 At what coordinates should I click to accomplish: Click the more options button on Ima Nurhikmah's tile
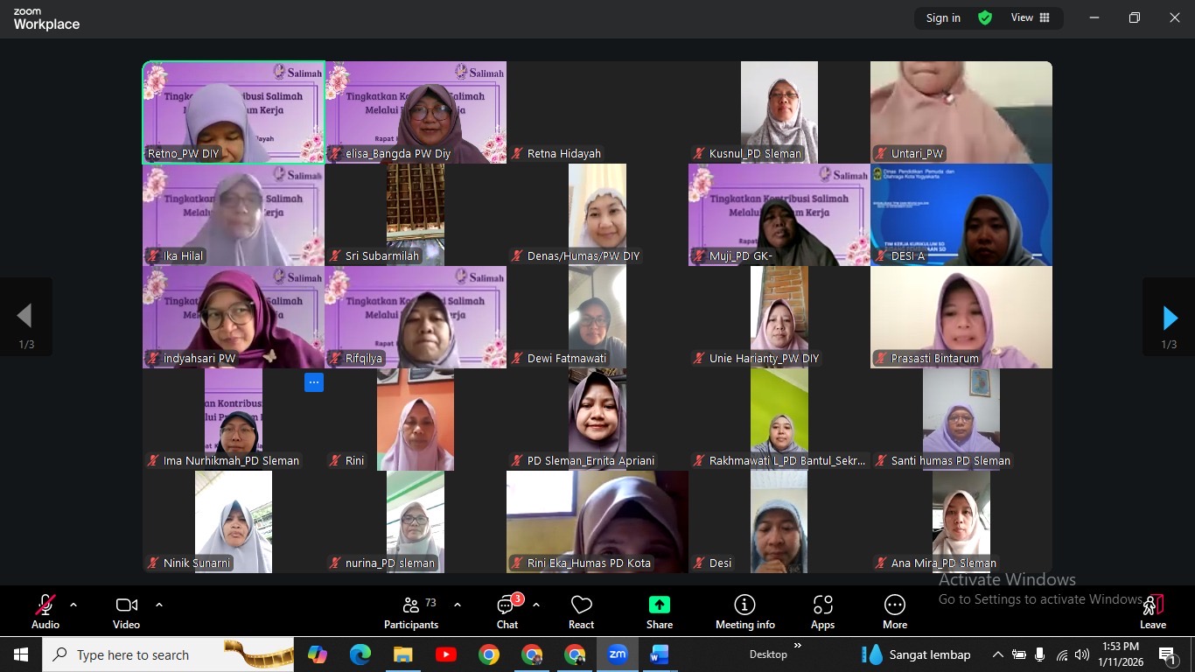coord(314,382)
